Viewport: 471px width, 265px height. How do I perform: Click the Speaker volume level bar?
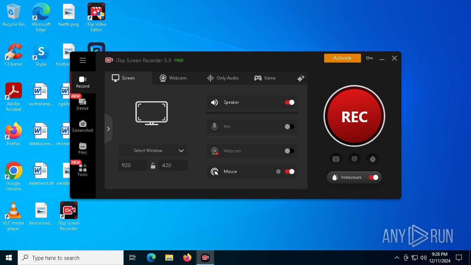pos(252,113)
